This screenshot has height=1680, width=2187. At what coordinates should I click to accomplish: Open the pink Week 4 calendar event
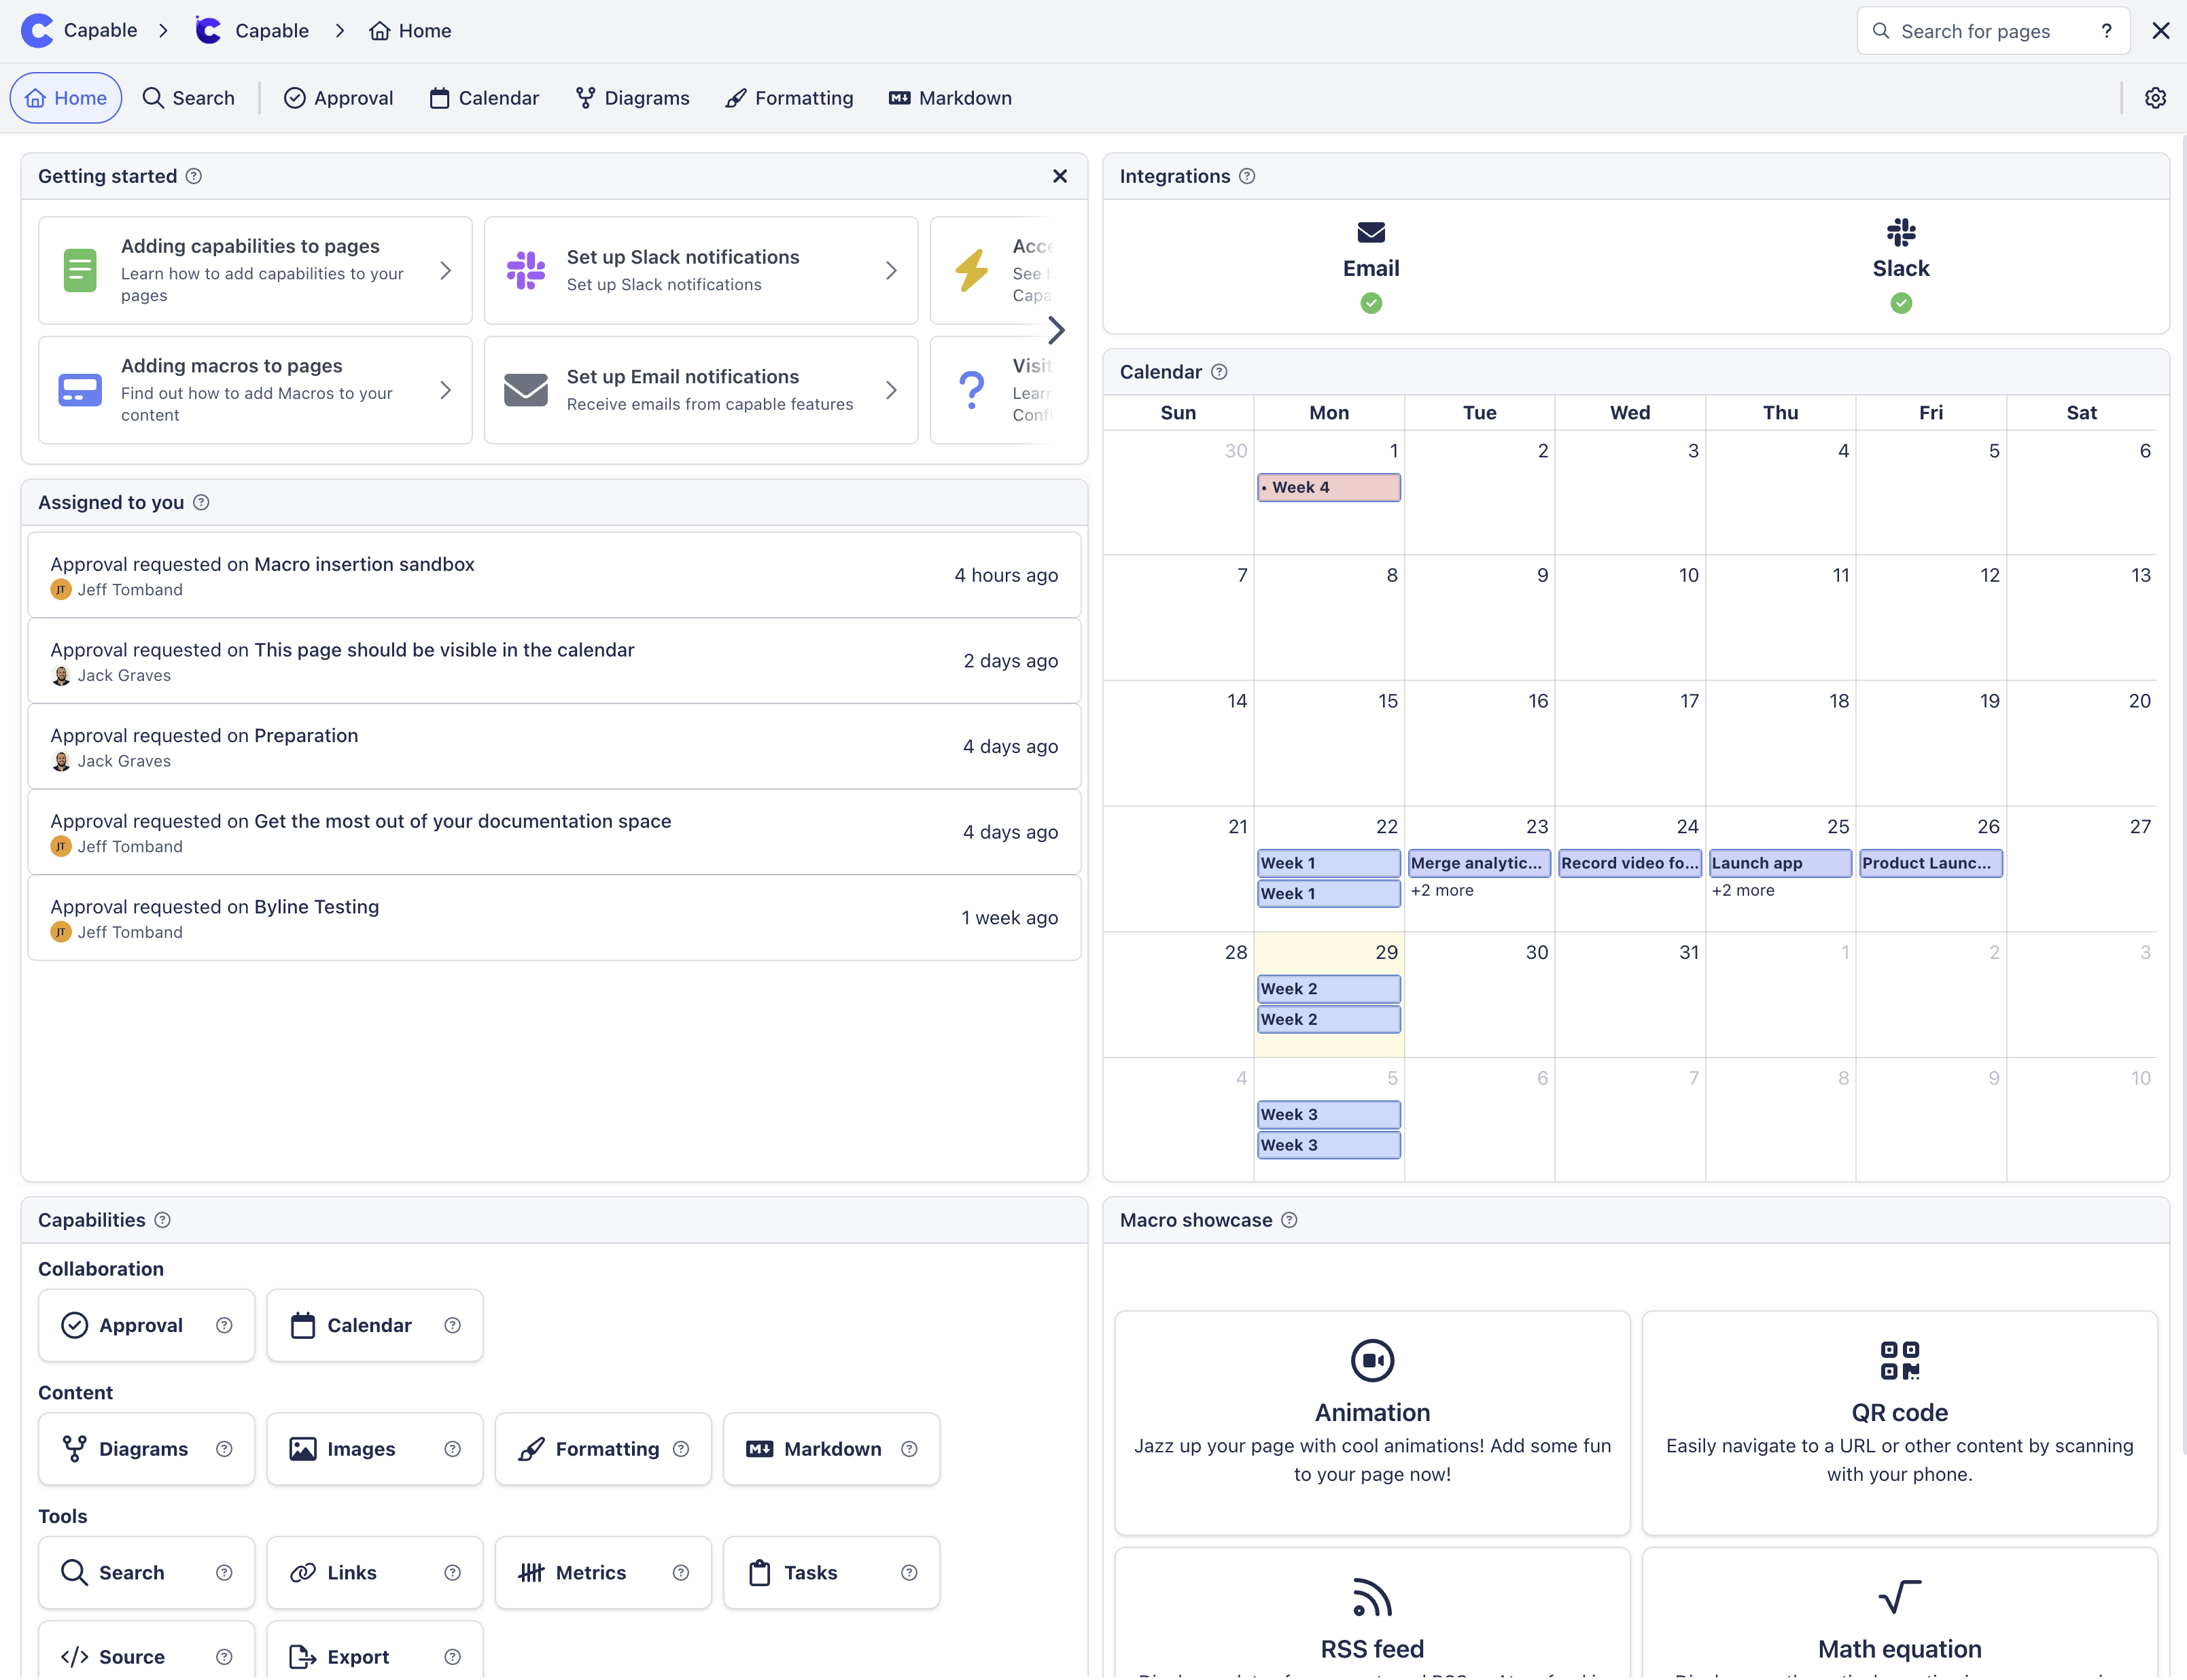tap(1328, 488)
